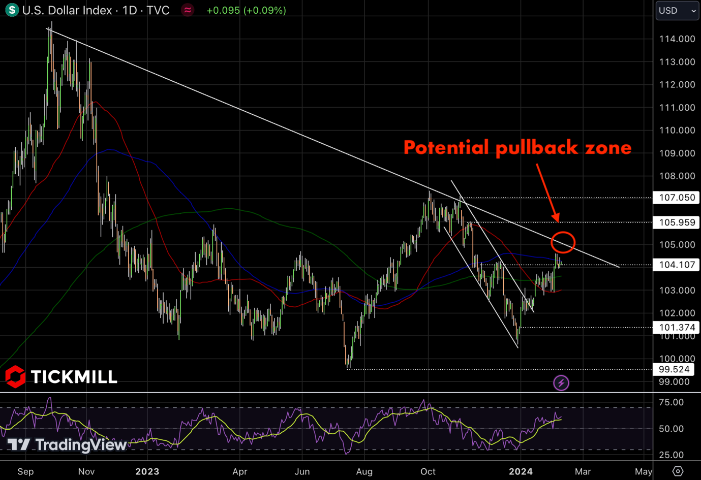Click the Mar label on time axis
This screenshot has width=701, height=480.
[x=583, y=471]
